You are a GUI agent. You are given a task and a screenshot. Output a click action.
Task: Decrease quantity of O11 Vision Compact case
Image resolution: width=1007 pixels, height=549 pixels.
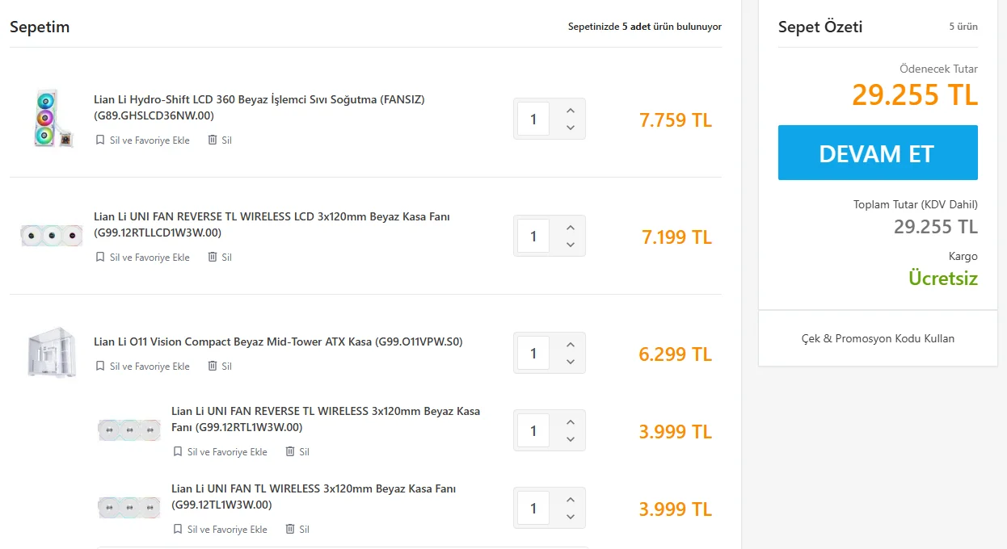tap(571, 362)
